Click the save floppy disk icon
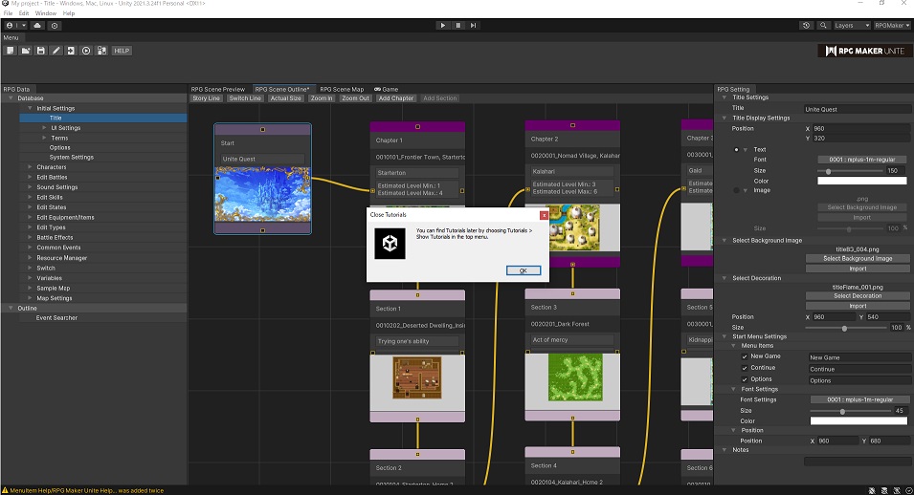The image size is (914, 495). click(x=41, y=51)
